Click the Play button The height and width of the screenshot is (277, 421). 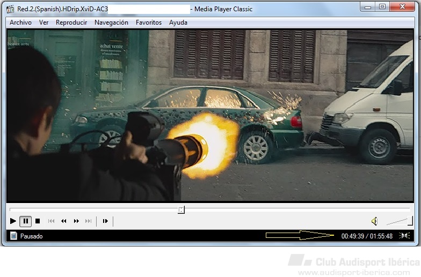tap(13, 221)
